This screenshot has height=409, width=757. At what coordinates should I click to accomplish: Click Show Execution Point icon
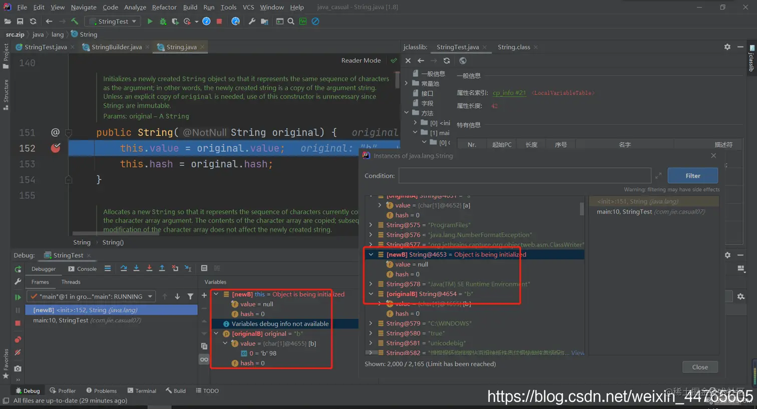coord(108,268)
